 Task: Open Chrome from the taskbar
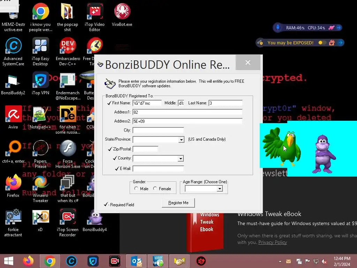tap(50, 261)
